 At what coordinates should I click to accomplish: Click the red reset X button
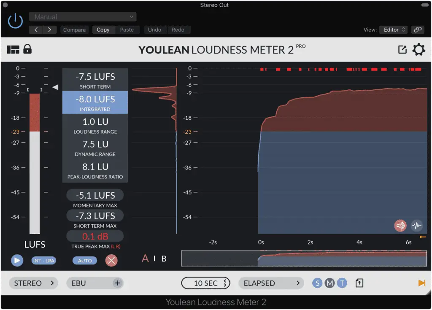111,260
